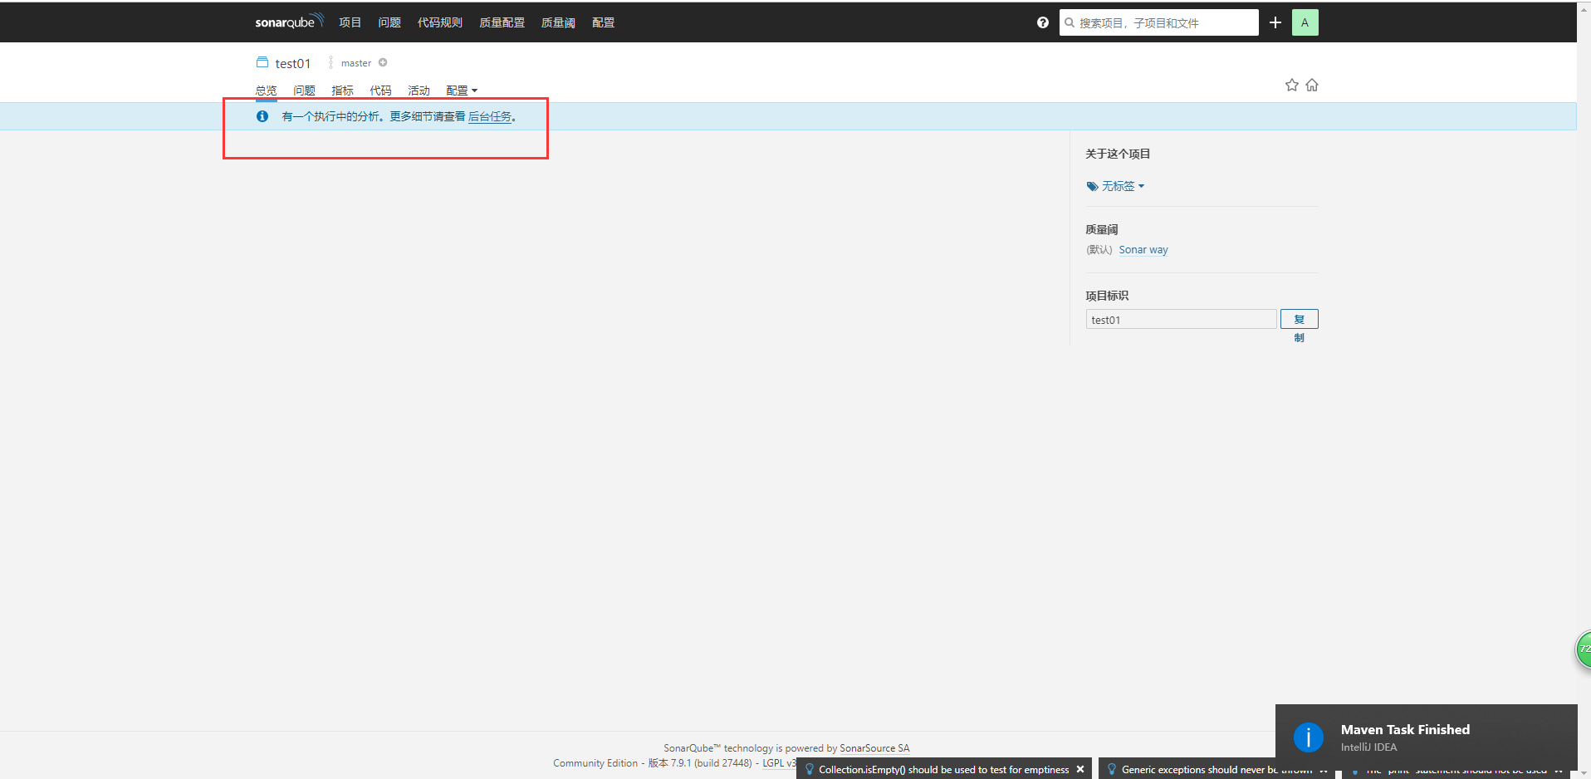1591x779 pixels.
Task: Open the 问题 item in the black top bar
Action: (389, 22)
